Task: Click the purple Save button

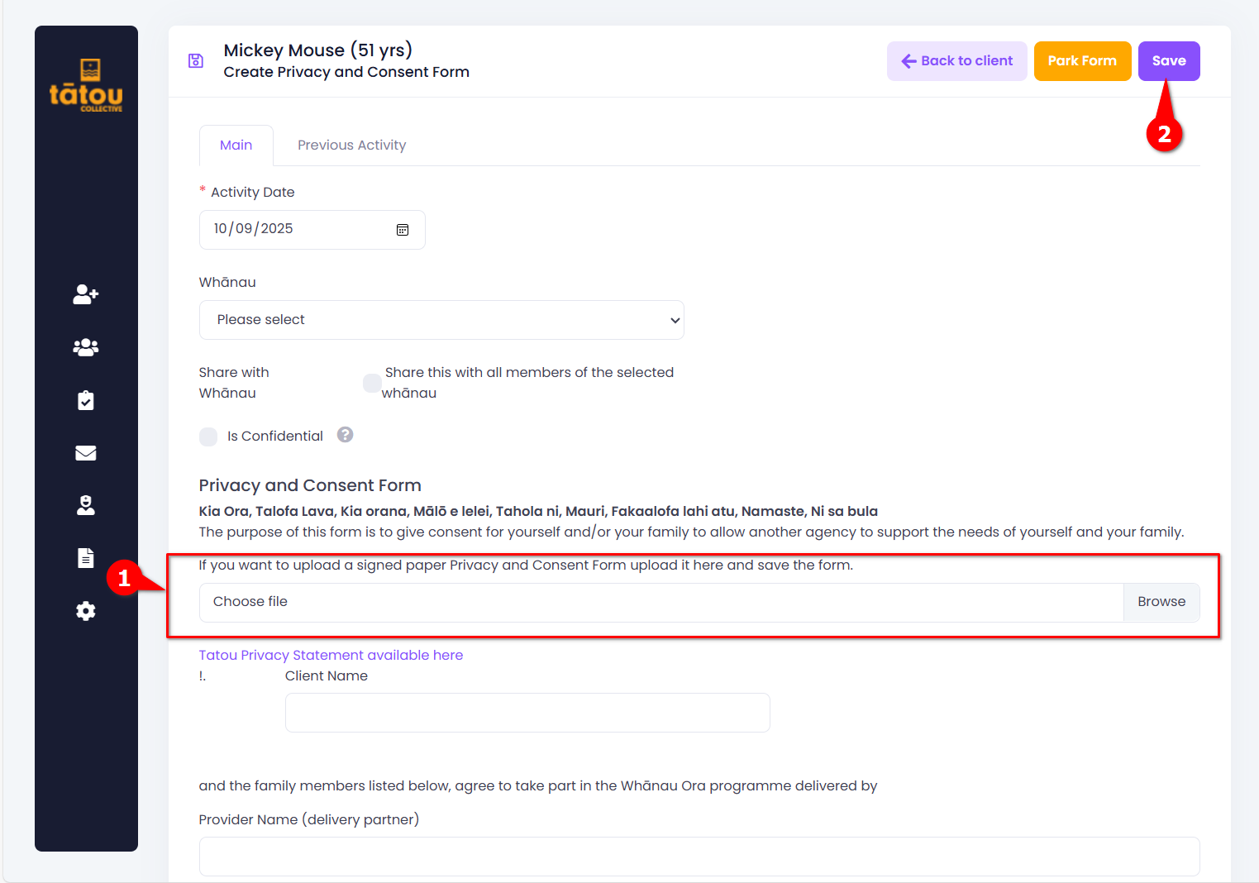Action: 1169,61
